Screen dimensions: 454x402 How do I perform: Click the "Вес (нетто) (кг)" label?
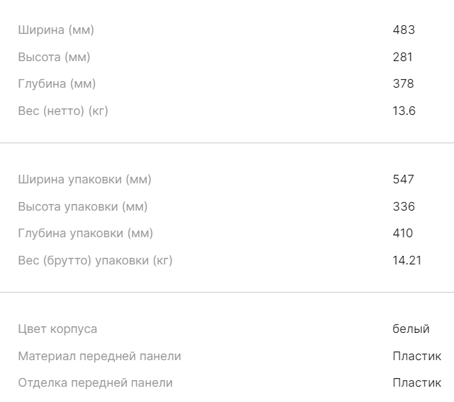[63, 111]
